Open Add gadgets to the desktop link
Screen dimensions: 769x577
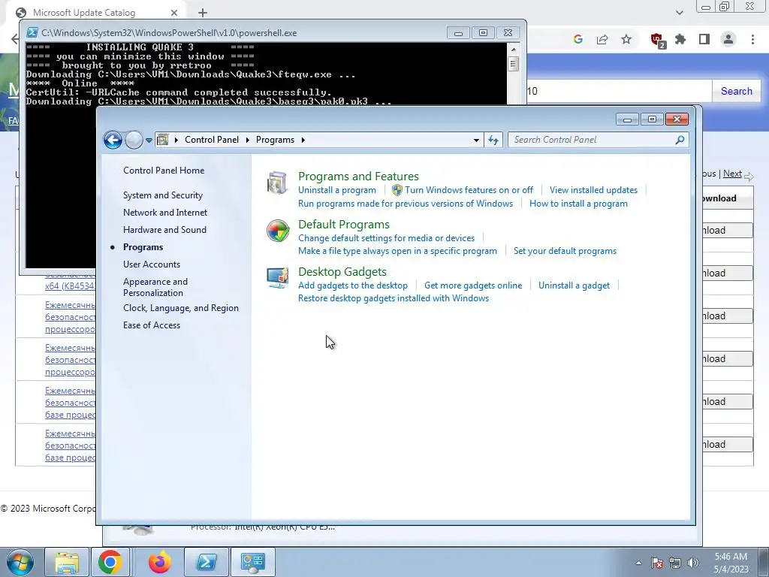[353, 285]
